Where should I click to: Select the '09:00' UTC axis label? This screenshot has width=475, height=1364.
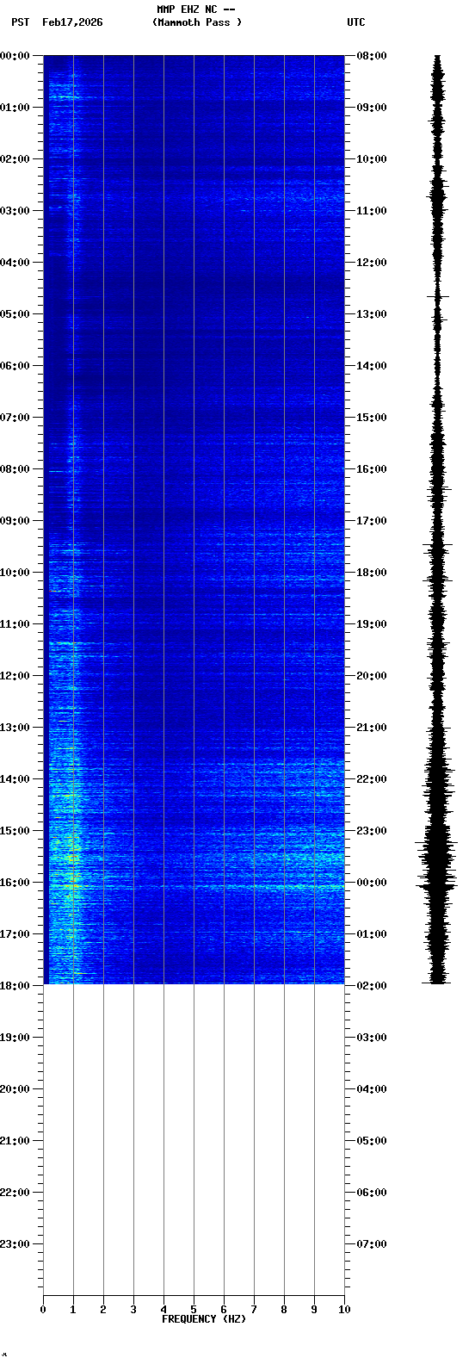tap(372, 108)
